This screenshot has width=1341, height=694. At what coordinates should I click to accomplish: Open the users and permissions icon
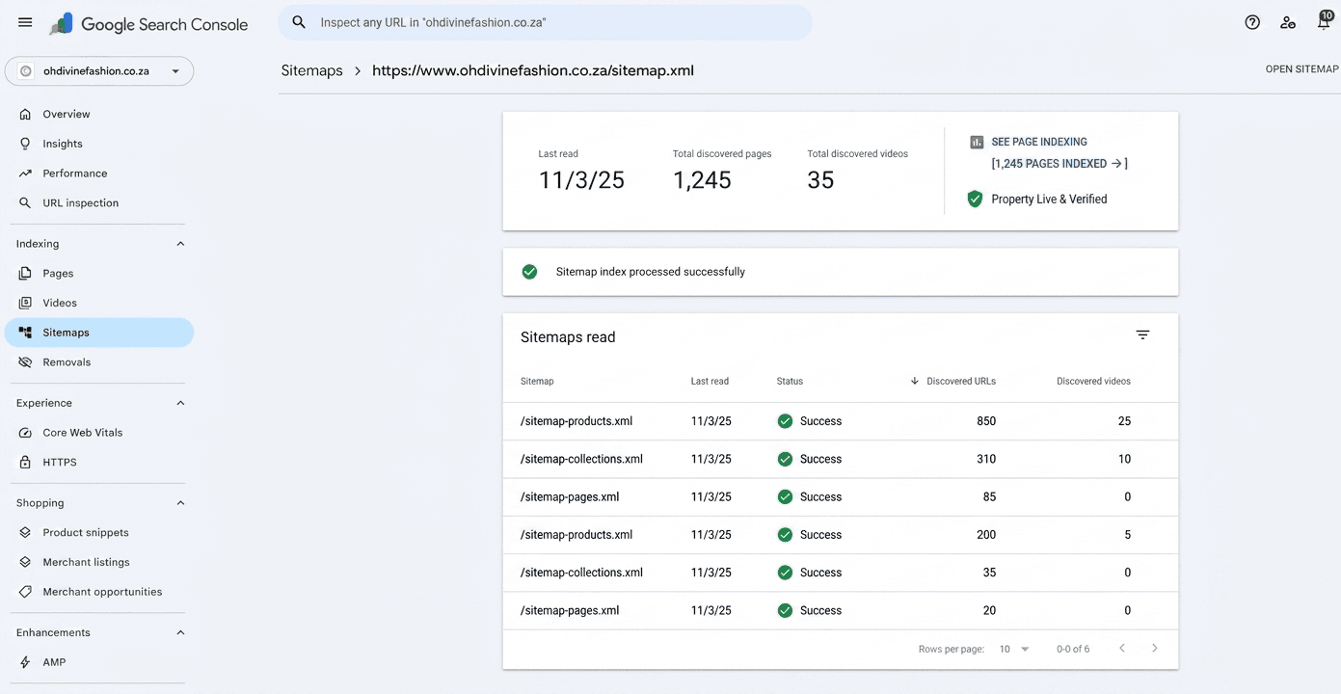point(1288,22)
